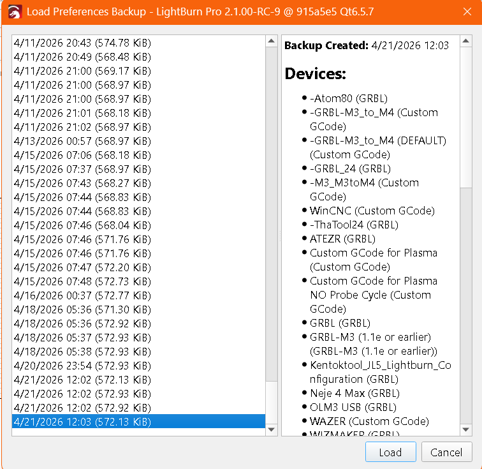482x469 pixels.
Task: Click the LightBurn app icon in title bar
Action: [15, 12]
